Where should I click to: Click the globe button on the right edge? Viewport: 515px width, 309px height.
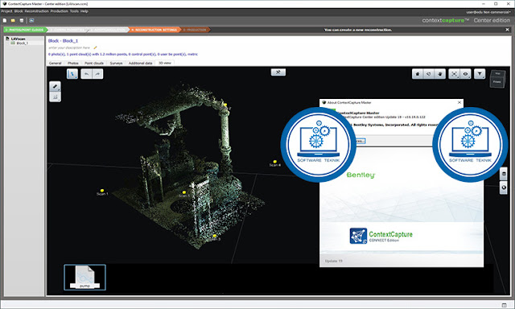(504, 187)
